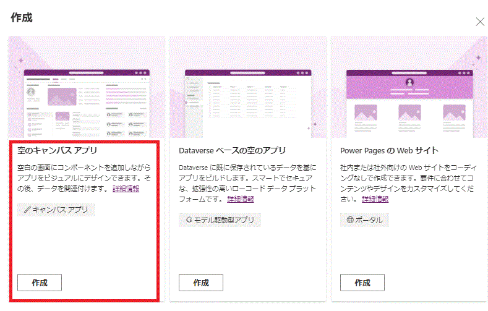Open 詳細情報 link in the Power Pages card
This screenshot has height=311, width=488.
tap(375, 198)
